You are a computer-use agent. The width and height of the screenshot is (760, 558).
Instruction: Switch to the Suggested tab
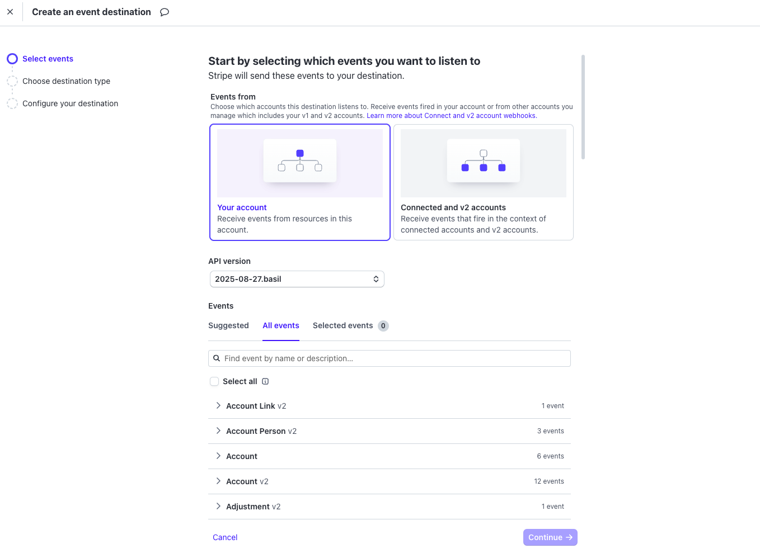[x=228, y=325]
